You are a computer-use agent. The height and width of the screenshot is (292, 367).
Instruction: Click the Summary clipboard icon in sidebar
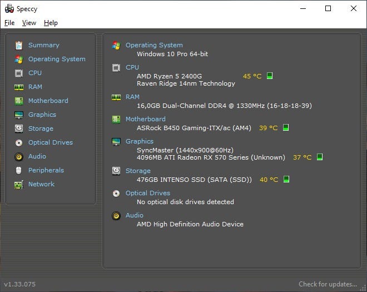tap(19, 45)
